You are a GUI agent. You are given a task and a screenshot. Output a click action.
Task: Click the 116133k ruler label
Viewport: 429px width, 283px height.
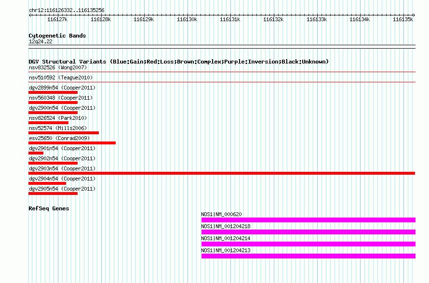click(317, 19)
